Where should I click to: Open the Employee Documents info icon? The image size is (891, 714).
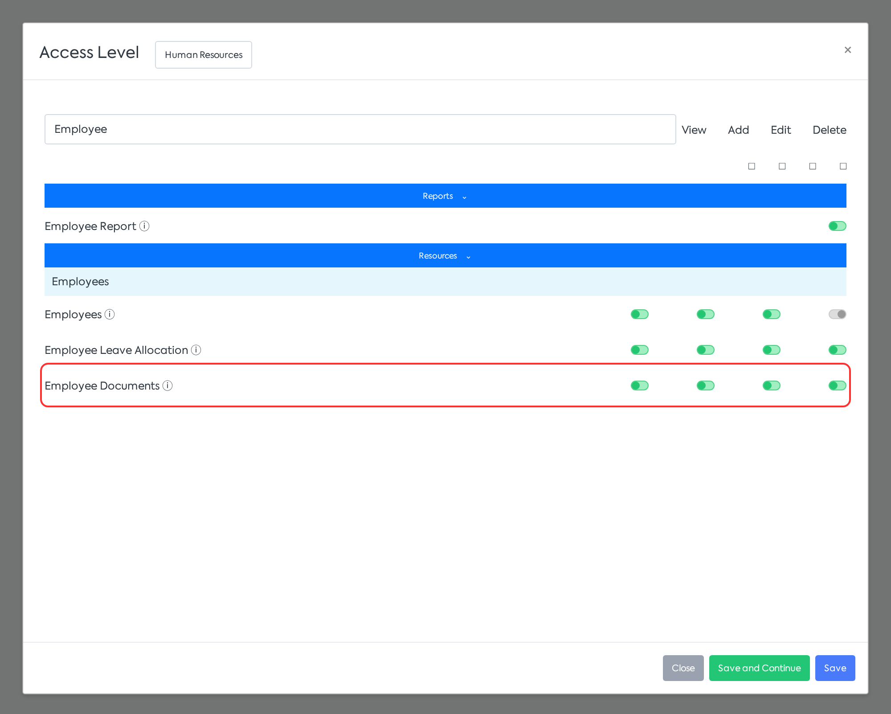[168, 386]
